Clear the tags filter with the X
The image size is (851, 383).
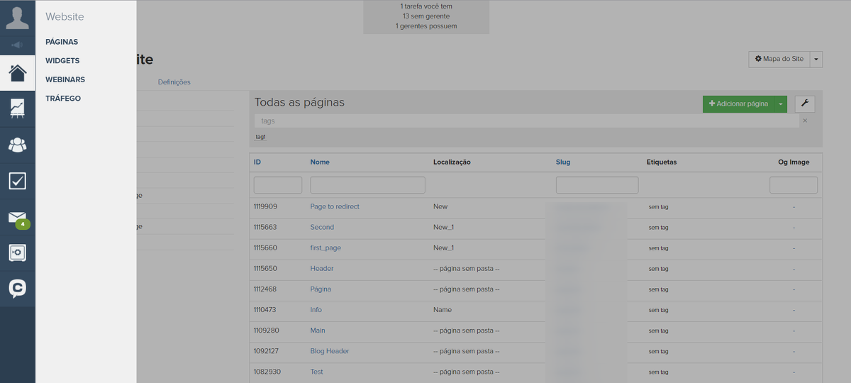[x=804, y=121]
